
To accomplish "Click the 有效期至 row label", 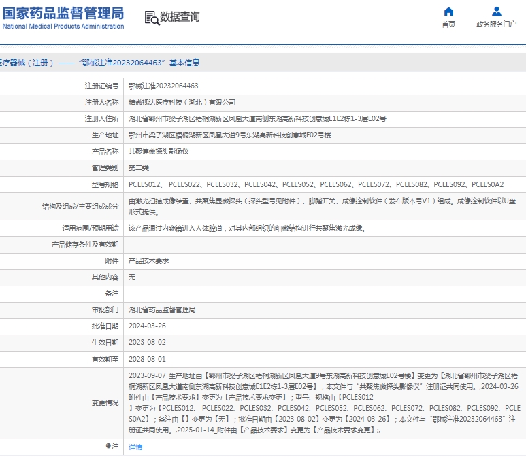I will click(x=105, y=359).
